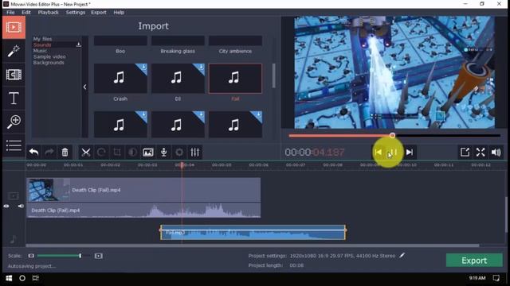Image resolution: width=510 pixels, height=286 pixels.
Task: Select the Crash sound thumbnail
Action: click(x=120, y=78)
